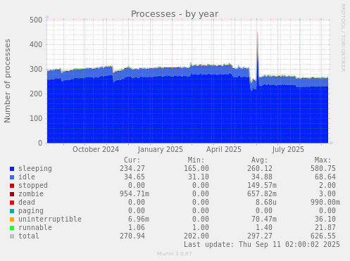The image size is (350, 261).
Task: Click runnable average value 1.40
Action: click(264, 228)
